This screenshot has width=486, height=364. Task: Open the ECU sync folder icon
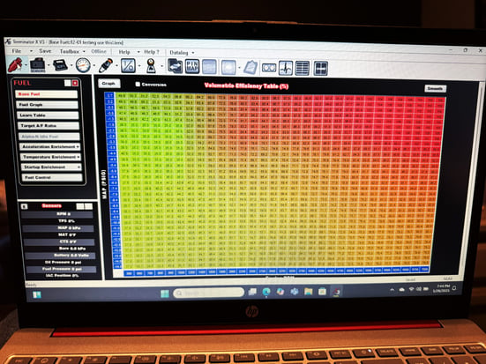coord(176,66)
